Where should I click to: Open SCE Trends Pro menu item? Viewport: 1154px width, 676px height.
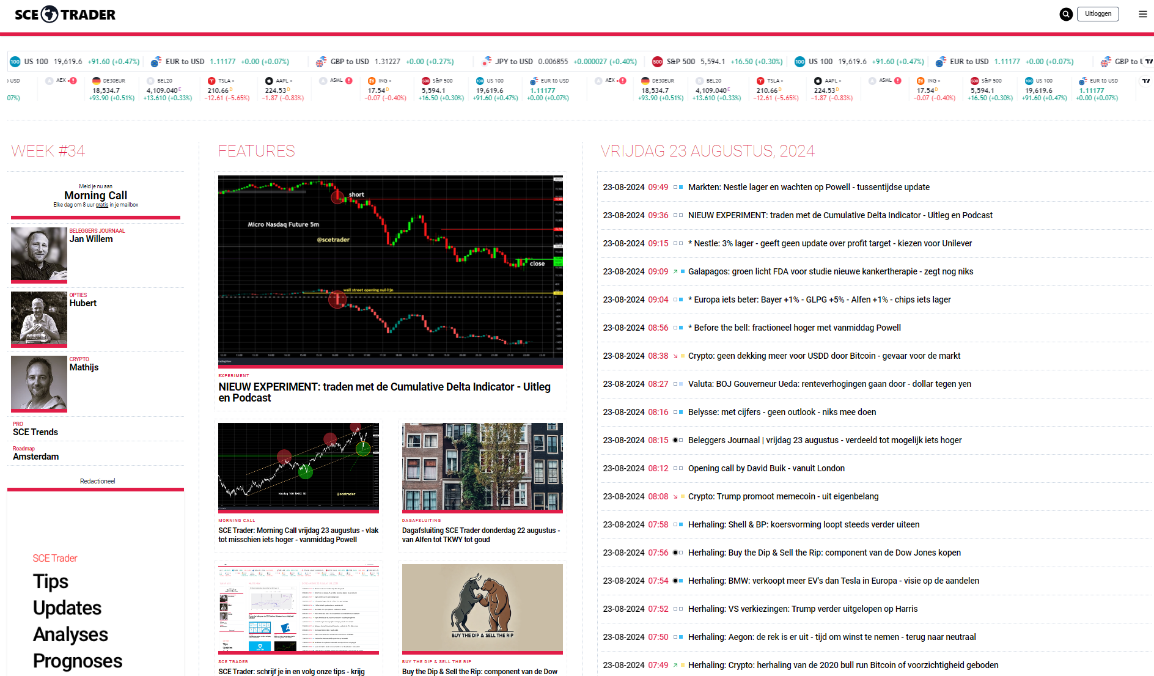pyautogui.click(x=35, y=432)
